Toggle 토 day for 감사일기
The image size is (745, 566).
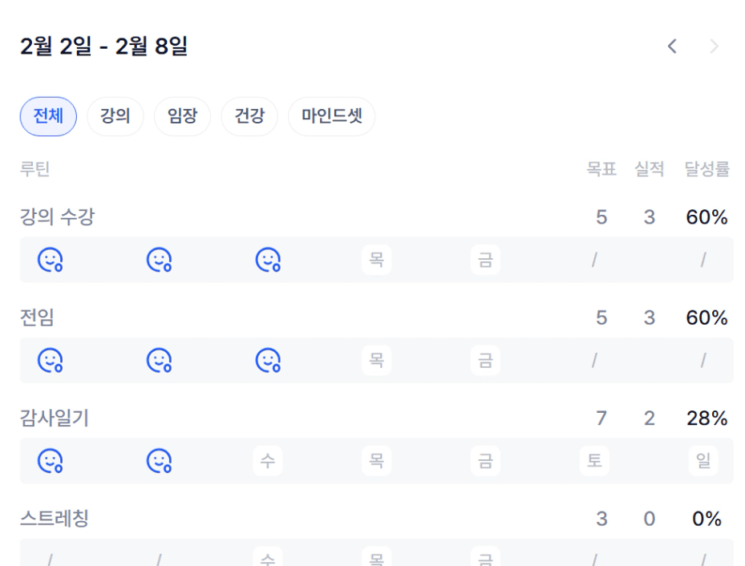tap(594, 461)
